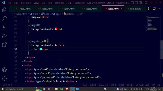Click the VS Code logo icon

coord(3,3)
